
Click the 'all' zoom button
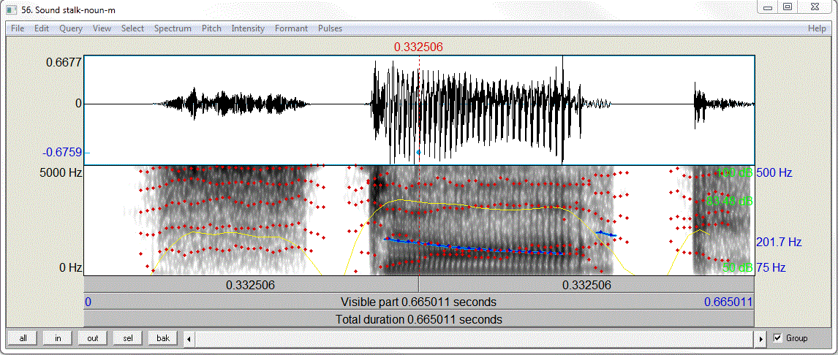pos(23,338)
